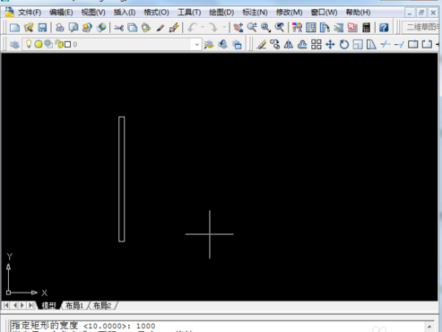Select the Array tool
The height and width of the screenshot is (332, 442).
click(316, 45)
